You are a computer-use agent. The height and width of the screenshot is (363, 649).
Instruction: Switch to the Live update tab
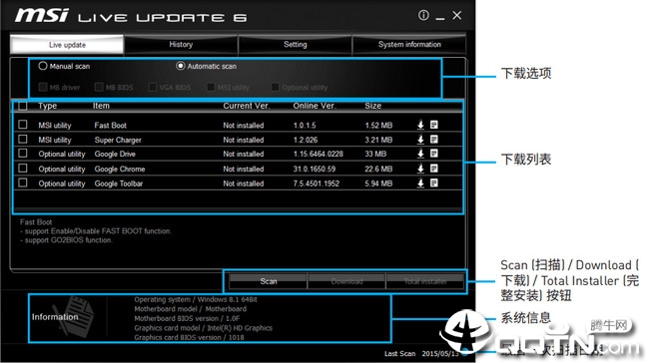pyautogui.click(x=67, y=45)
